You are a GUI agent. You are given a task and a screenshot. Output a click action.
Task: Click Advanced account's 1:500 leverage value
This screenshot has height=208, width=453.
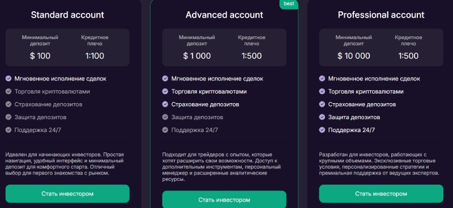[251, 56]
